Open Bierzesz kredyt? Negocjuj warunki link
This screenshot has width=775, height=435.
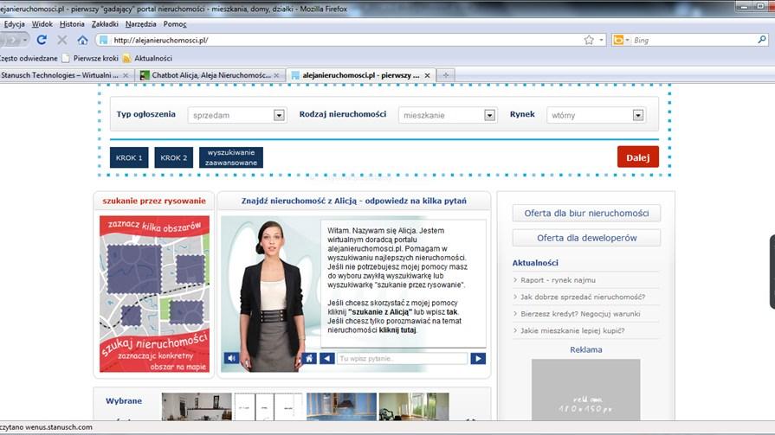pyautogui.click(x=580, y=314)
